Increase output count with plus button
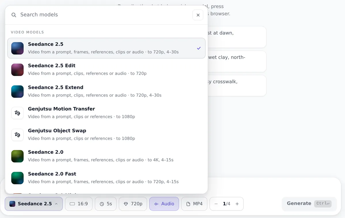The image size is (345, 218). (x=237, y=204)
